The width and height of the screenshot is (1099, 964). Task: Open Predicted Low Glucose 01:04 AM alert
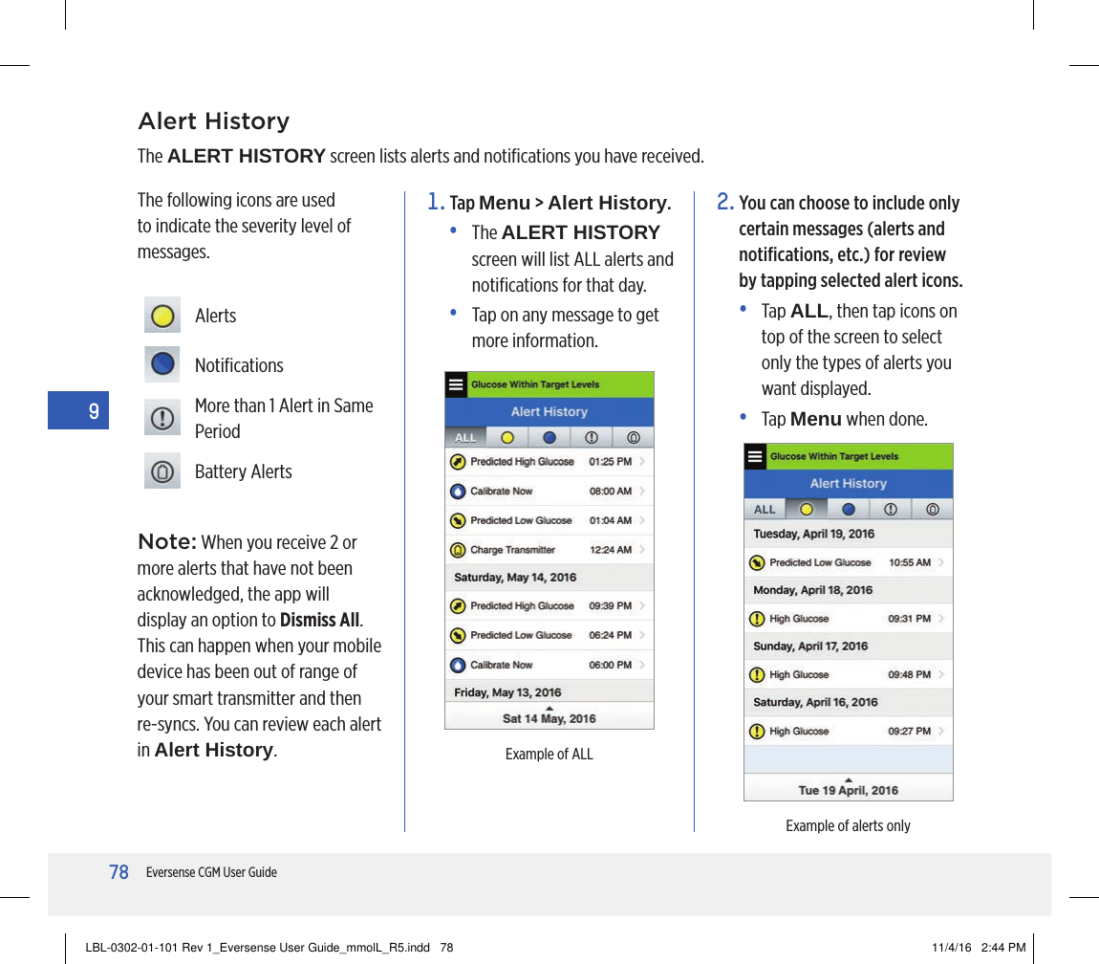coord(549,520)
